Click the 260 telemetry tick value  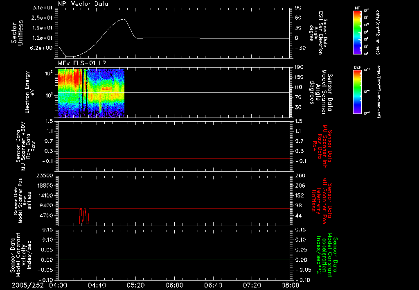(300, 175)
